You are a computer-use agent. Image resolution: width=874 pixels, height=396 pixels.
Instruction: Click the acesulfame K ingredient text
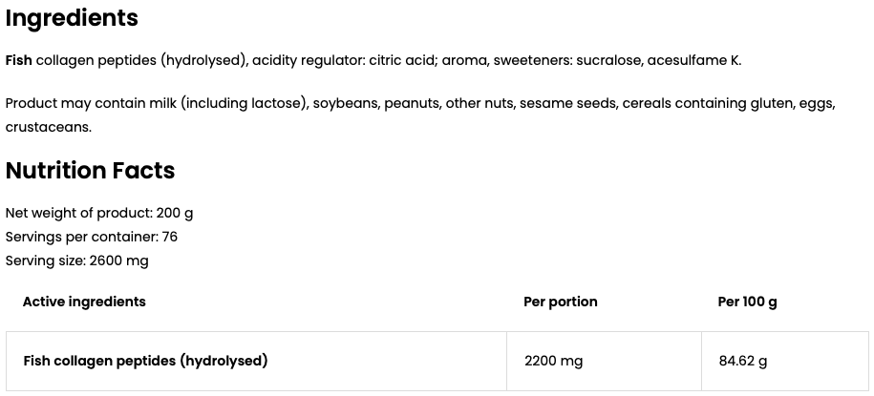click(x=694, y=61)
